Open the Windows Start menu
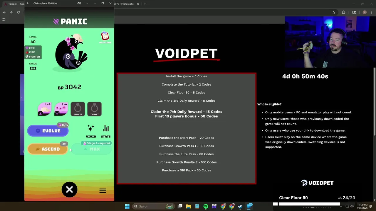 (x=127, y=206)
